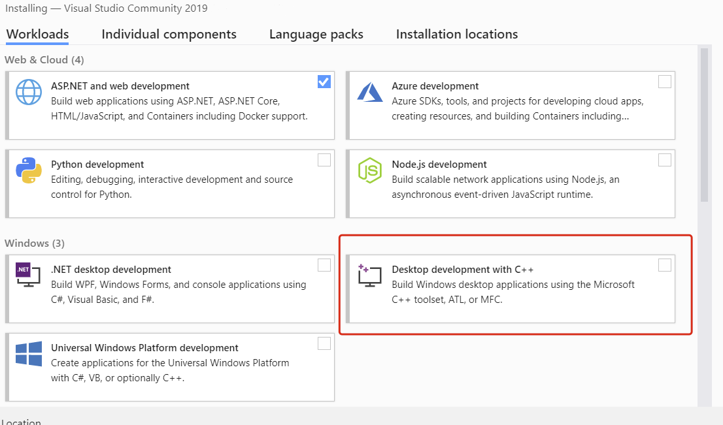Go to the Installation locations tab
The image size is (723, 425).
457,34
